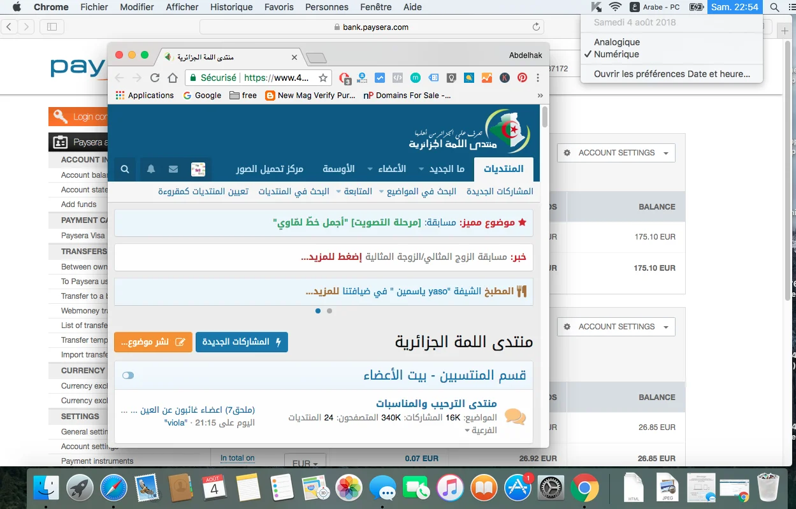
Task: Open the top ACCOUNT SETTINGS dropdown
Action: [616, 153]
